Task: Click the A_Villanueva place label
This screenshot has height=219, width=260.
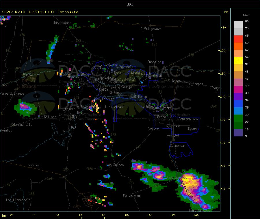Action: tap(151, 29)
